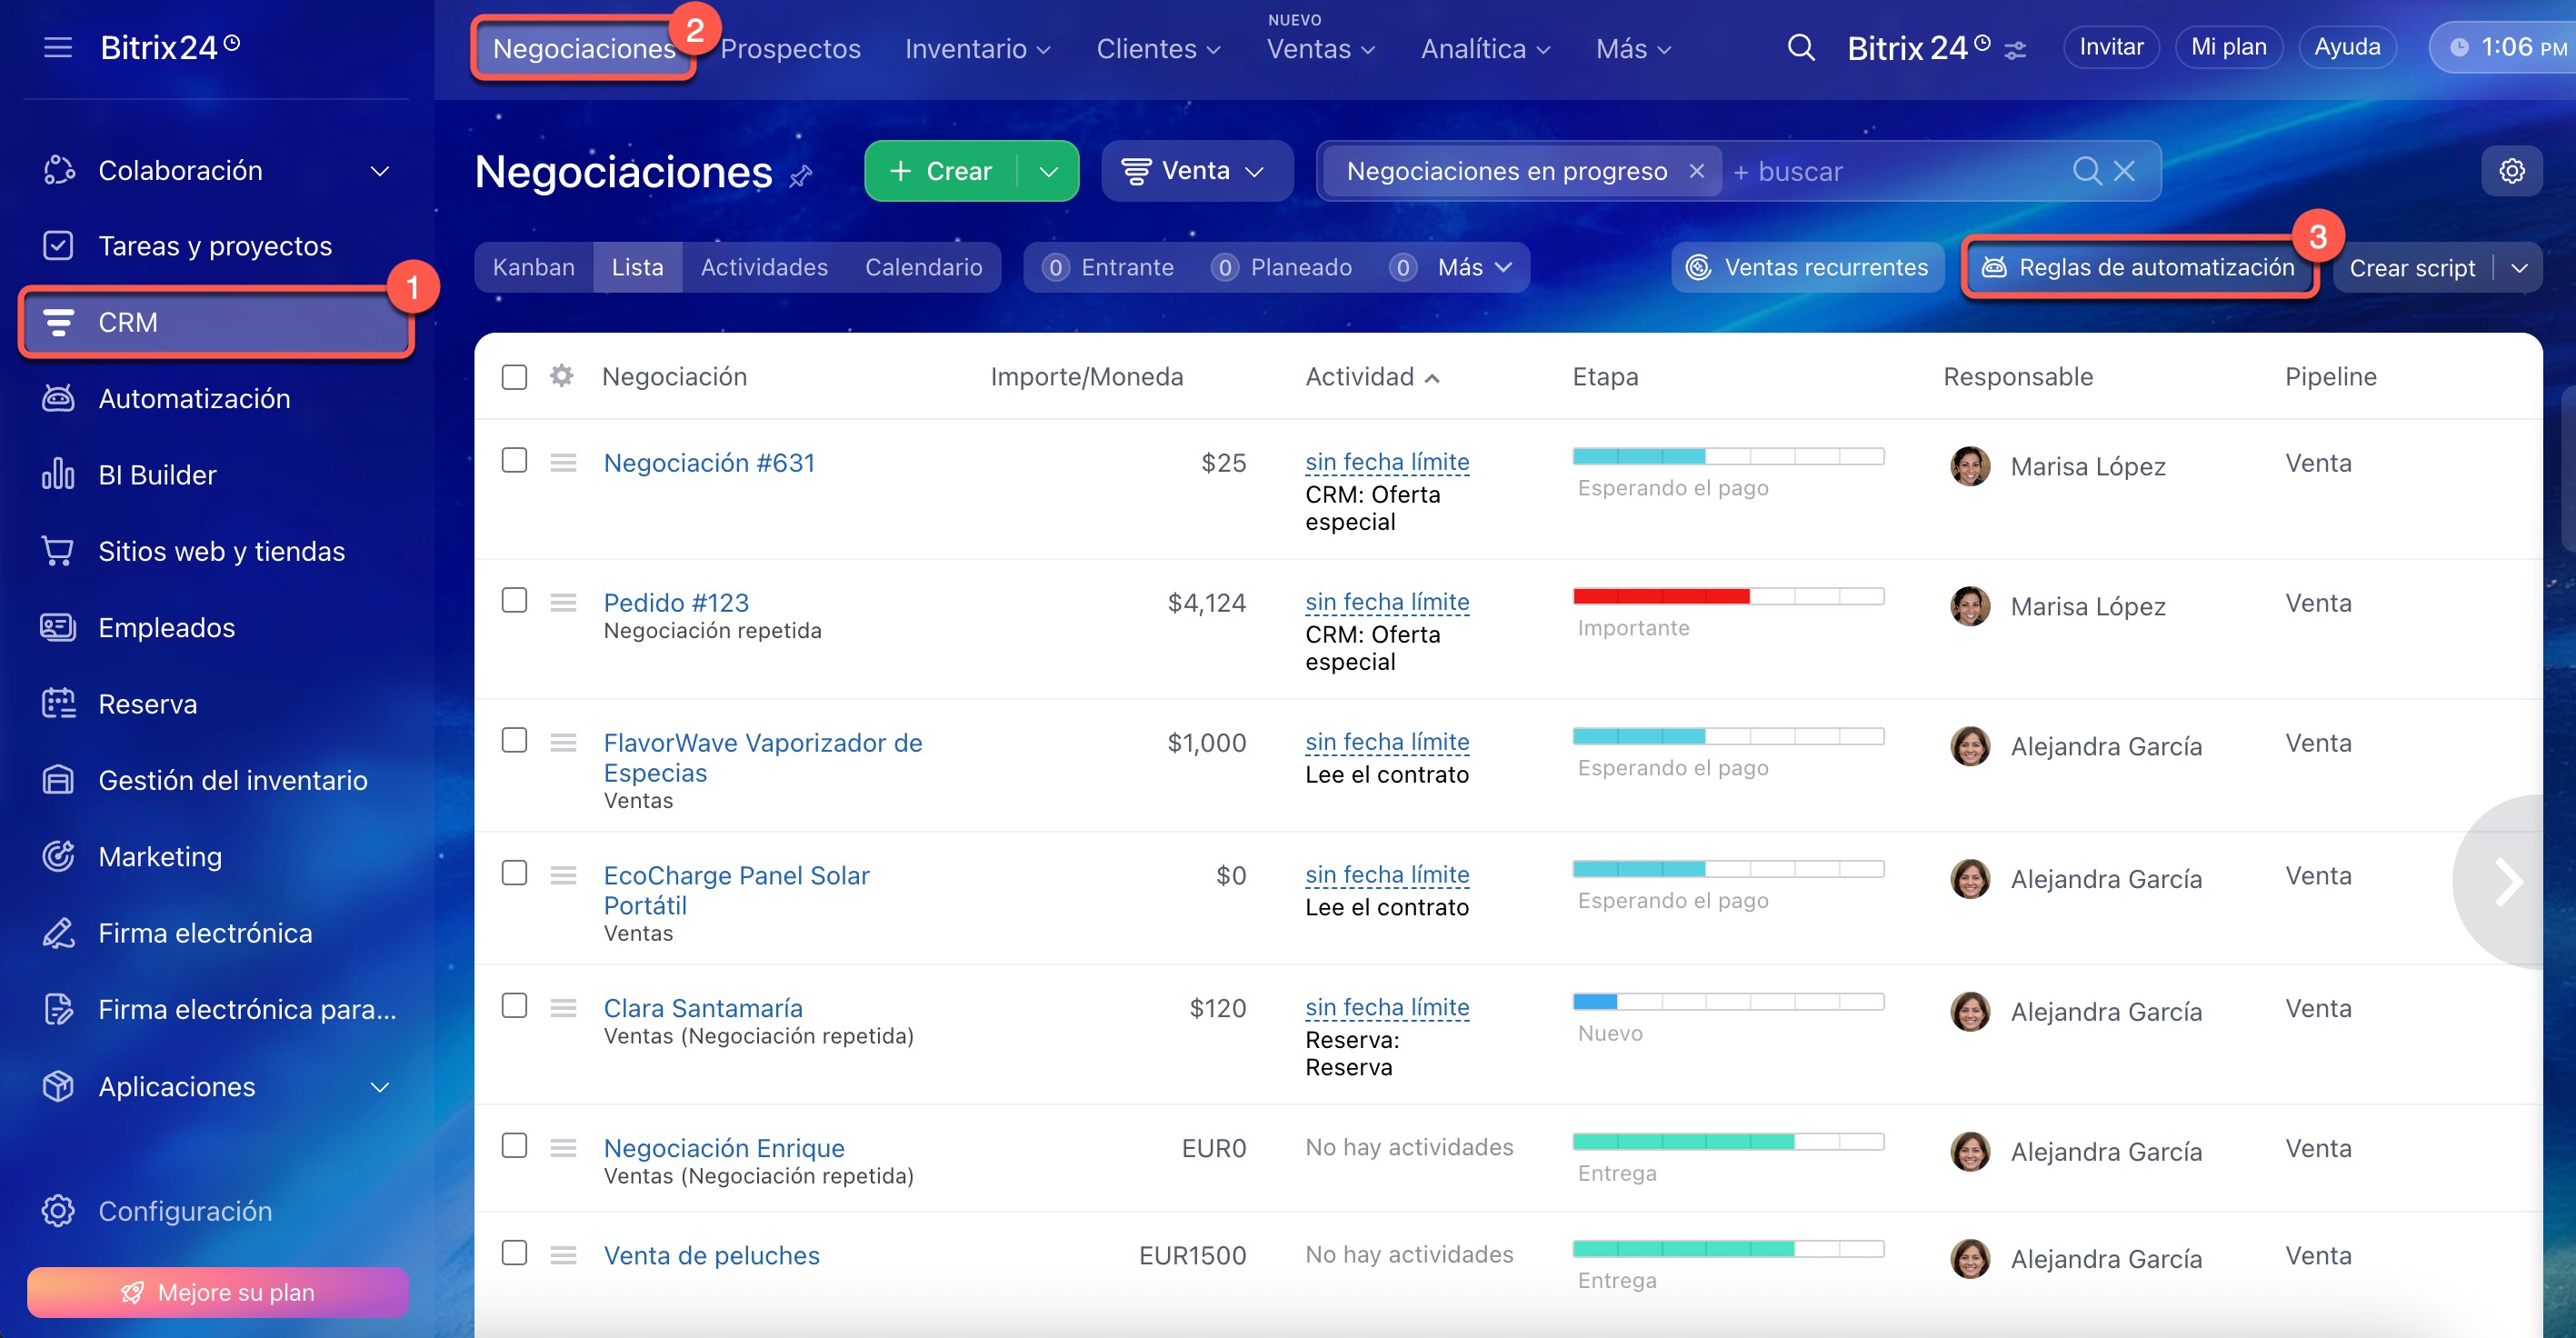Image resolution: width=2576 pixels, height=1338 pixels.
Task: Open BI Builder from the sidebar
Action: point(157,474)
